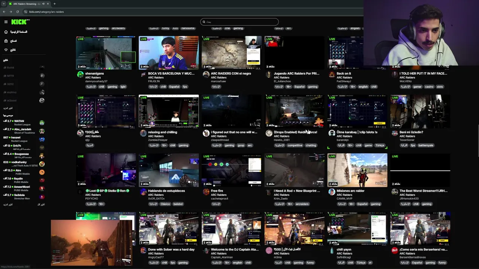This screenshot has width=479, height=269.
Task: Select offline followed channel mohivz
Action: click(x=24, y=92)
